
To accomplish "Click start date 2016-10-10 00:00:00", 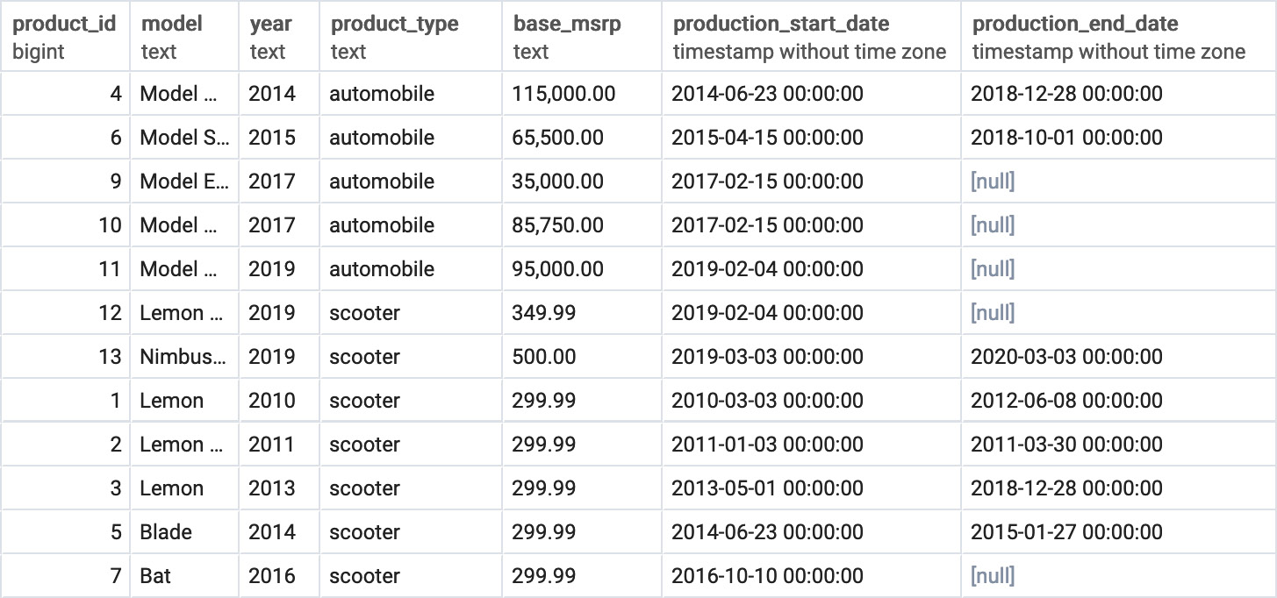I will pyautogui.click(x=812, y=575).
